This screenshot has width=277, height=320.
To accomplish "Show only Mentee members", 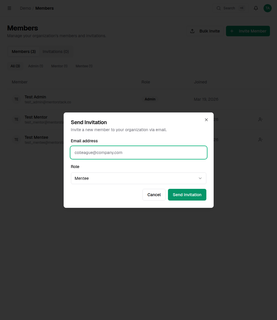I will pyautogui.click(x=84, y=66).
